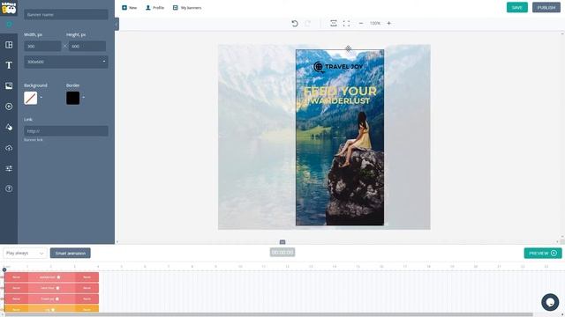Open the My banners menu item
Viewport: 565px width, 317px height.
click(x=187, y=8)
